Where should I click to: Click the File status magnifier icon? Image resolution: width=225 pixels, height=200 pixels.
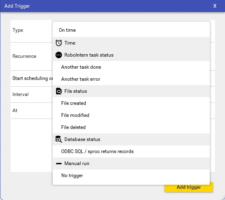[59, 91]
